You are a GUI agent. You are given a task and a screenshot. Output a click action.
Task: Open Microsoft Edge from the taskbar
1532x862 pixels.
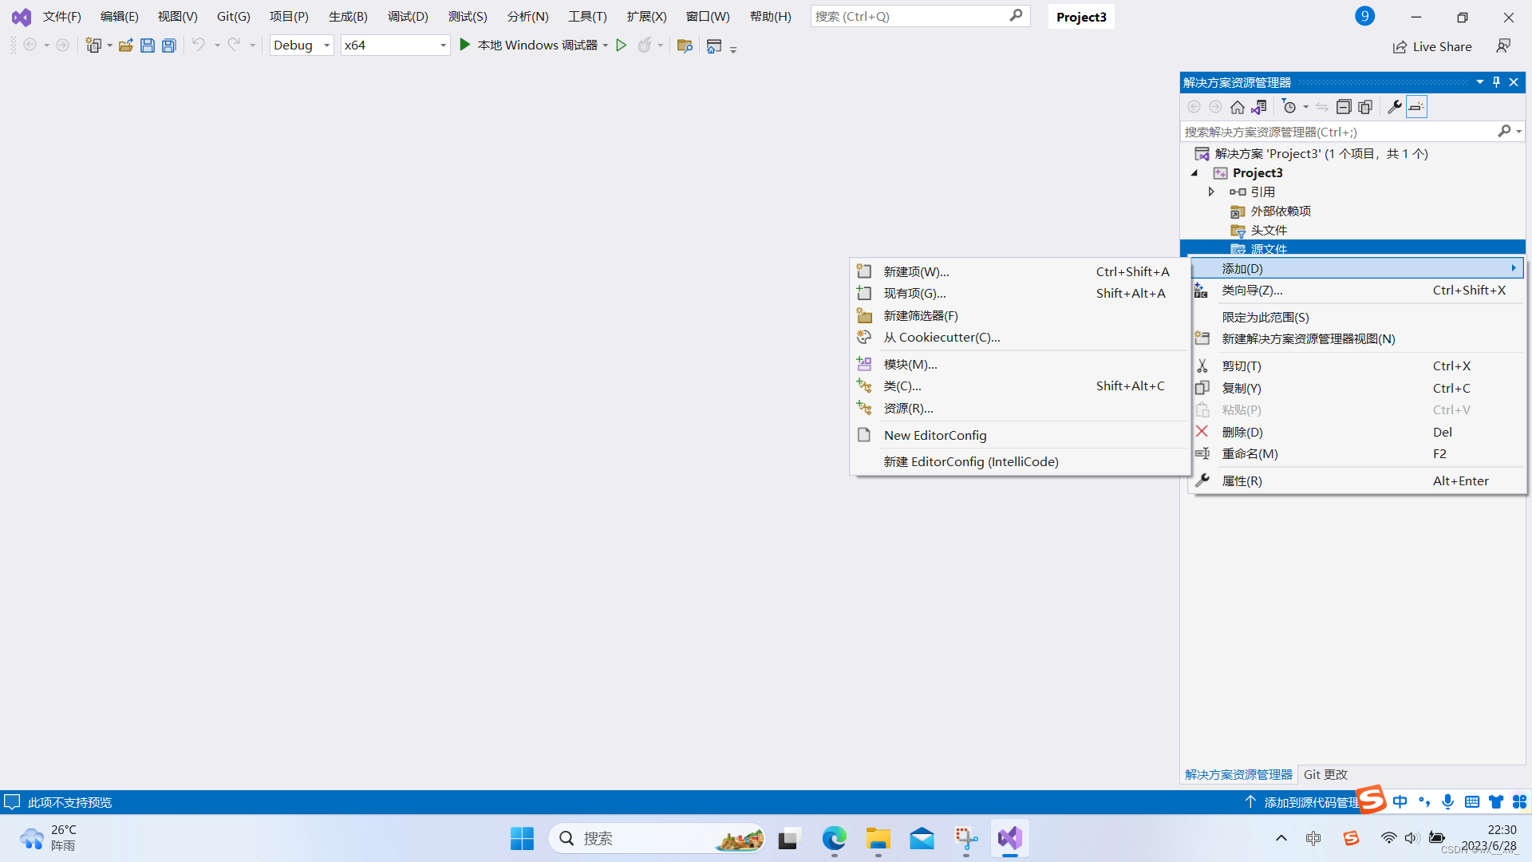(x=834, y=838)
